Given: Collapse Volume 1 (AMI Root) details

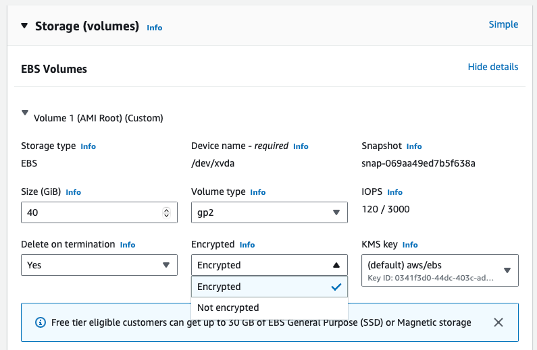Looking at the screenshot, I should pyautogui.click(x=25, y=114).
